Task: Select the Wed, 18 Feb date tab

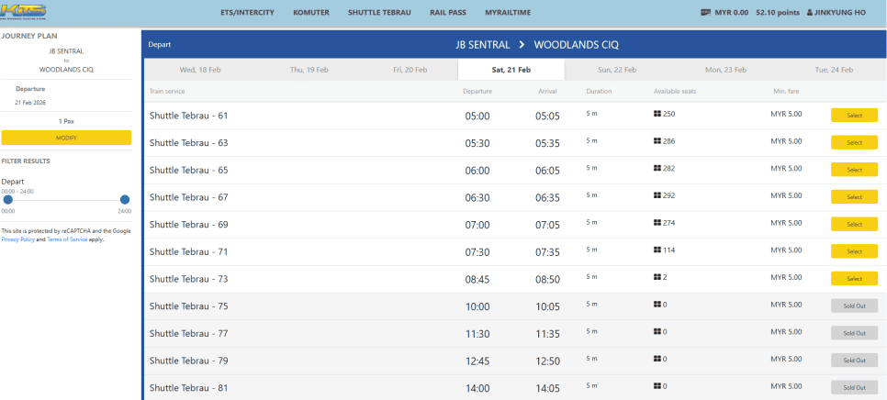Action: tap(199, 70)
